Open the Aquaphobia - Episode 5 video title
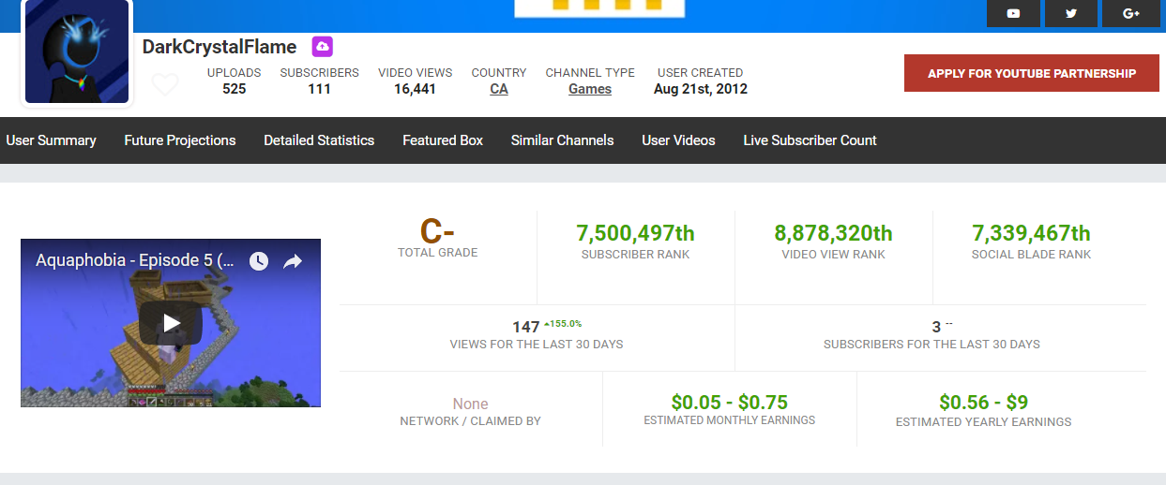The width and height of the screenshot is (1166, 485). [x=135, y=260]
